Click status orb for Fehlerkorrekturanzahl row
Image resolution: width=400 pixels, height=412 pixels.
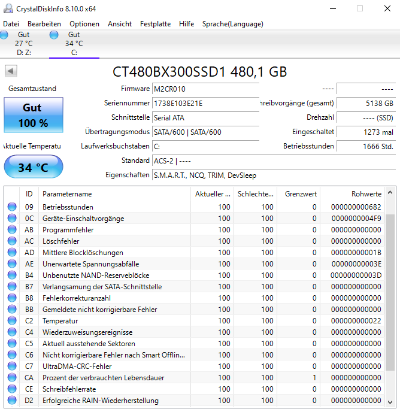click(12, 298)
